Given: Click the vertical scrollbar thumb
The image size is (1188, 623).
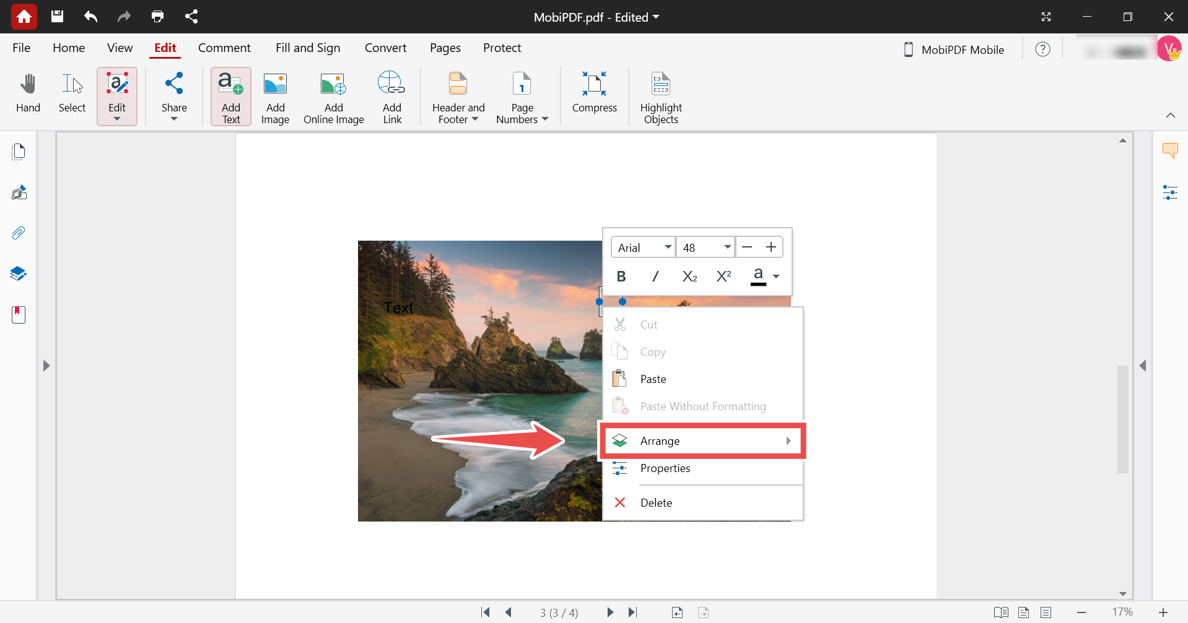Looking at the screenshot, I should tap(1122, 419).
